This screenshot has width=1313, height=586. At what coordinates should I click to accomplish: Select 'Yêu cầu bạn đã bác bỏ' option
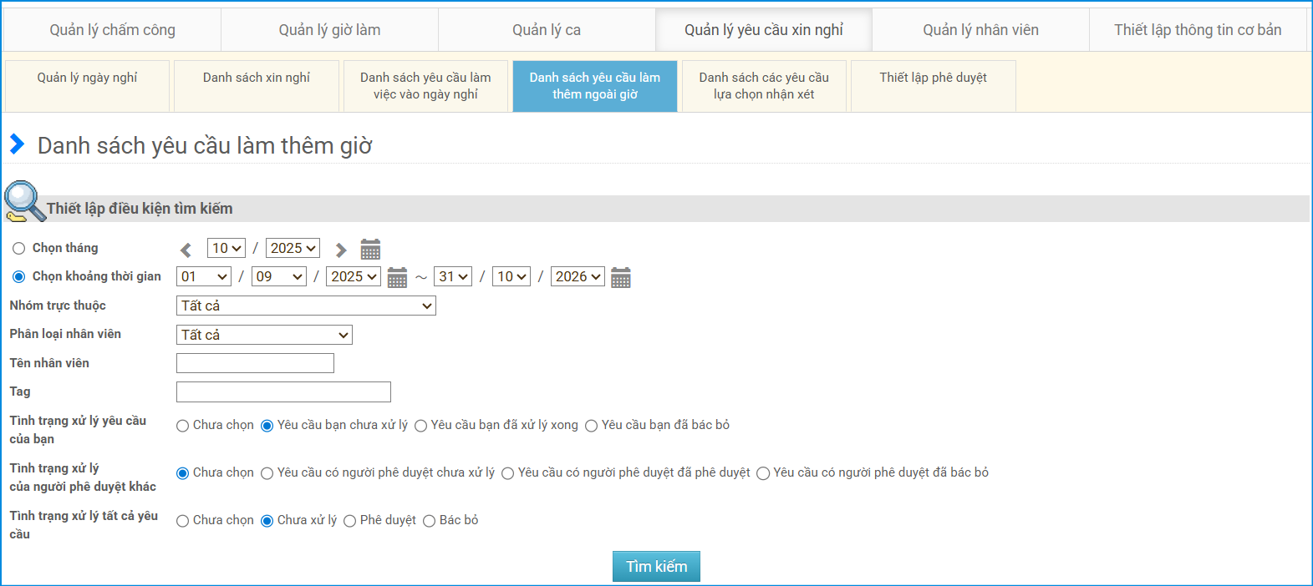click(x=591, y=426)
